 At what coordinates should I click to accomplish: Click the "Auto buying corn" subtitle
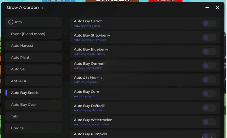(86, 96)
